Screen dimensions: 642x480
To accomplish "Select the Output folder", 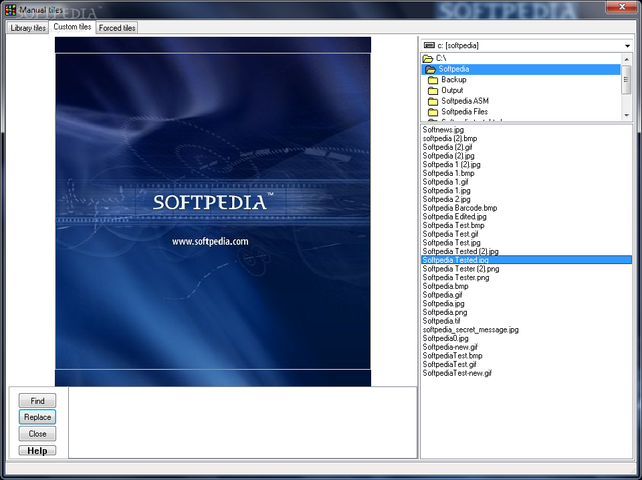I will (521, 90).
